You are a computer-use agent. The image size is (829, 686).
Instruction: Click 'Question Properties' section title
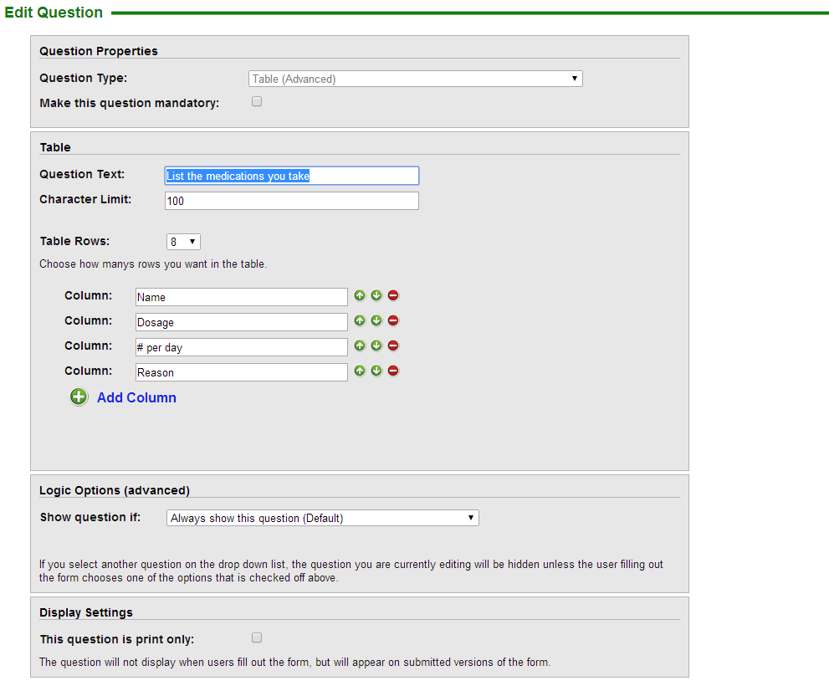pyautogui.click(x=99, y=51)
